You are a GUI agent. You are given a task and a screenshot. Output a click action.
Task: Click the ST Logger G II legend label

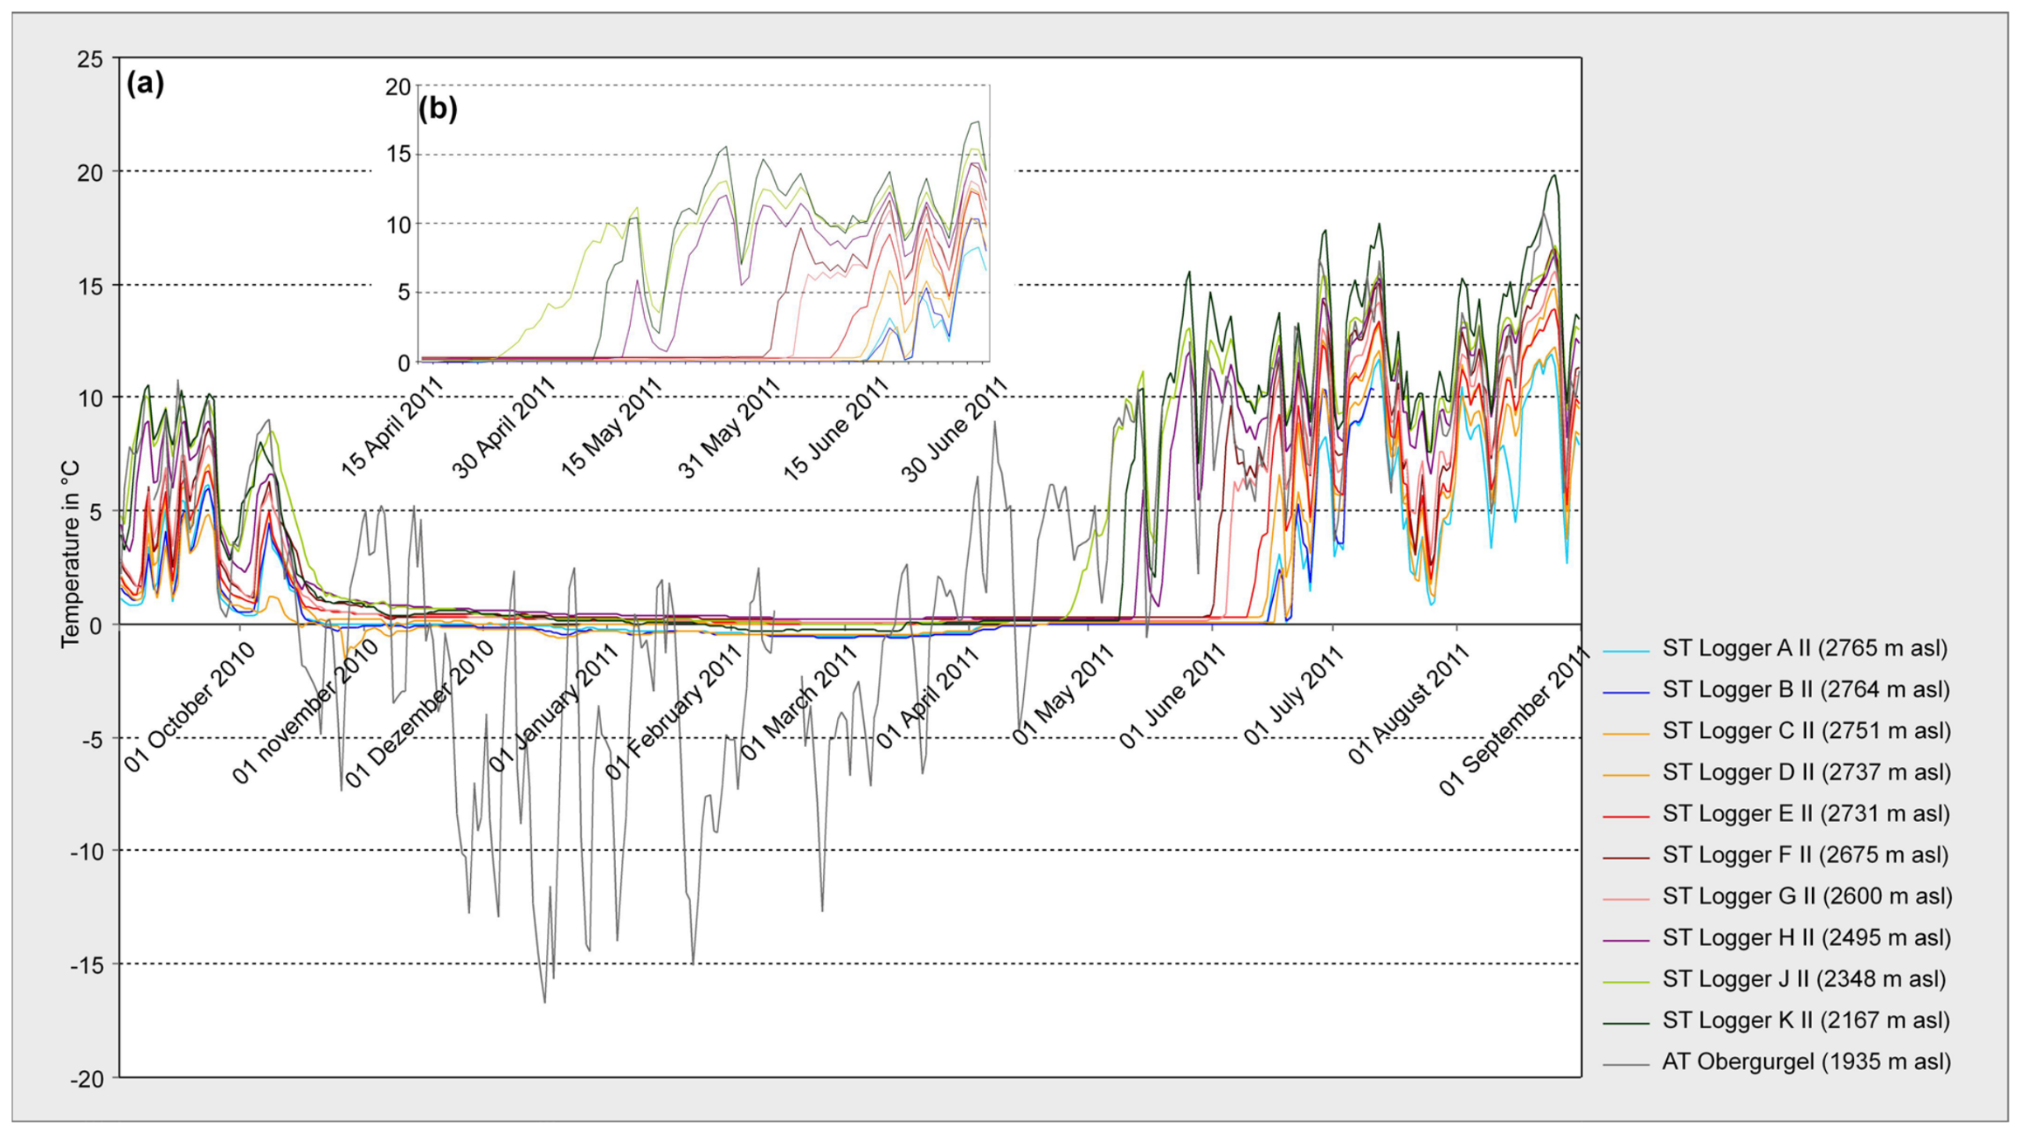(x=1806, y=895)
